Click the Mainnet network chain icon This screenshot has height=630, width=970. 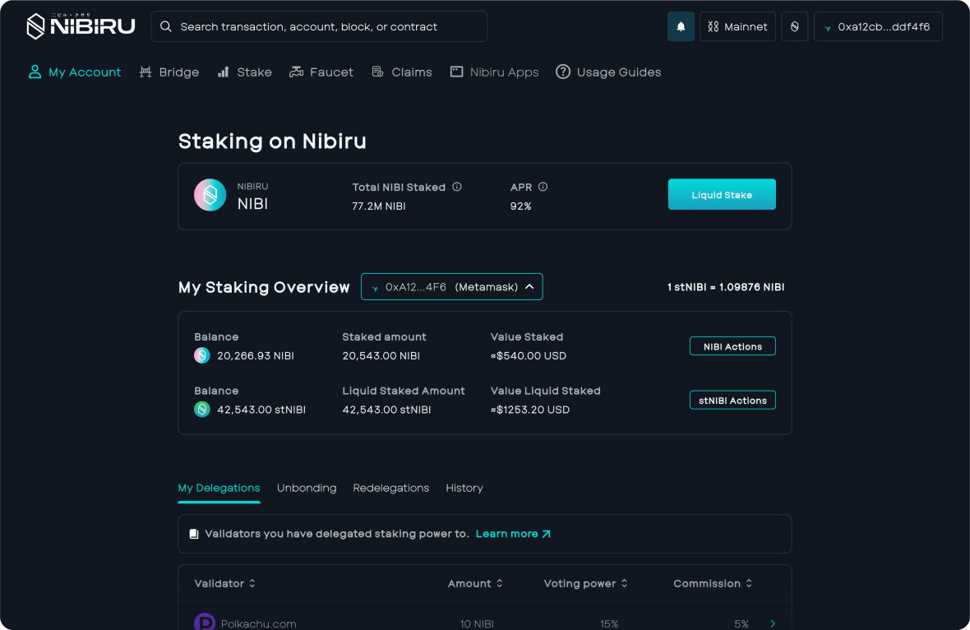click(714, 26)
